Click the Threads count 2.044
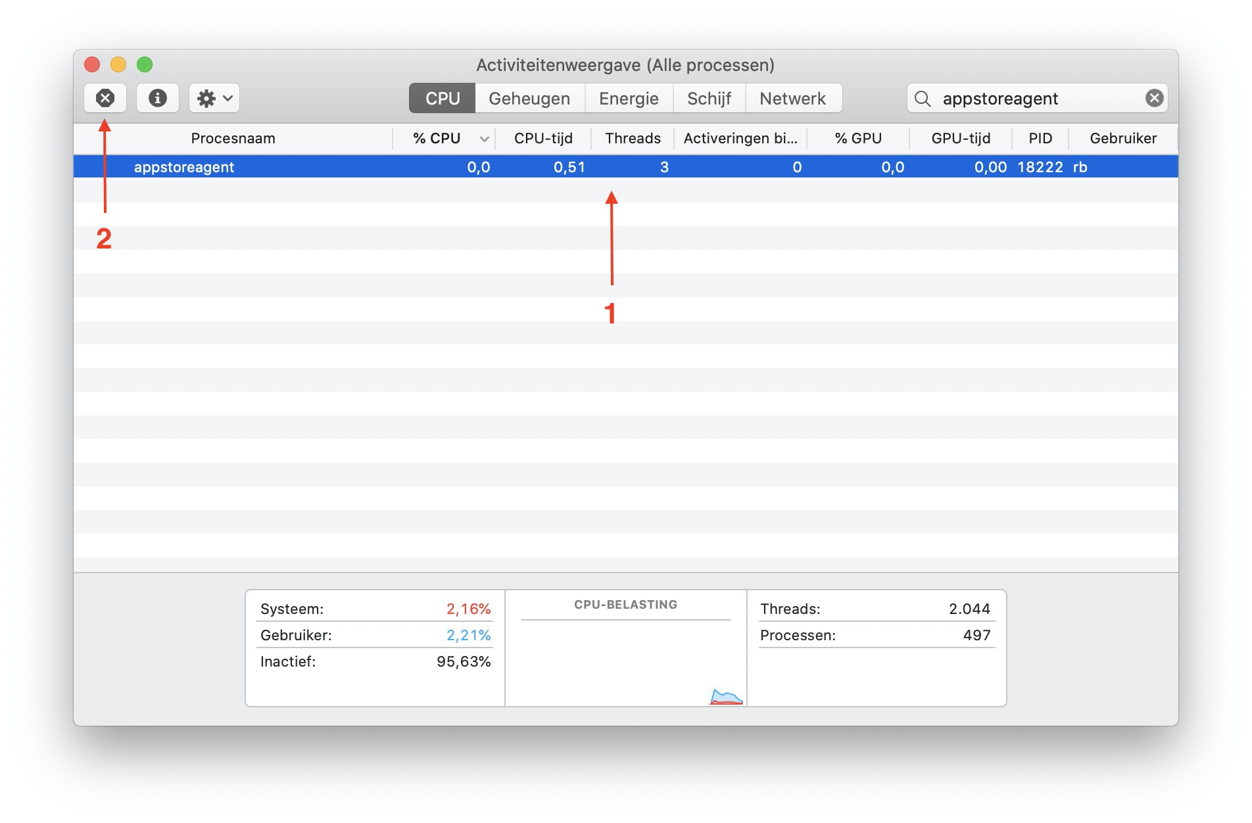 [x=969, y=609]
